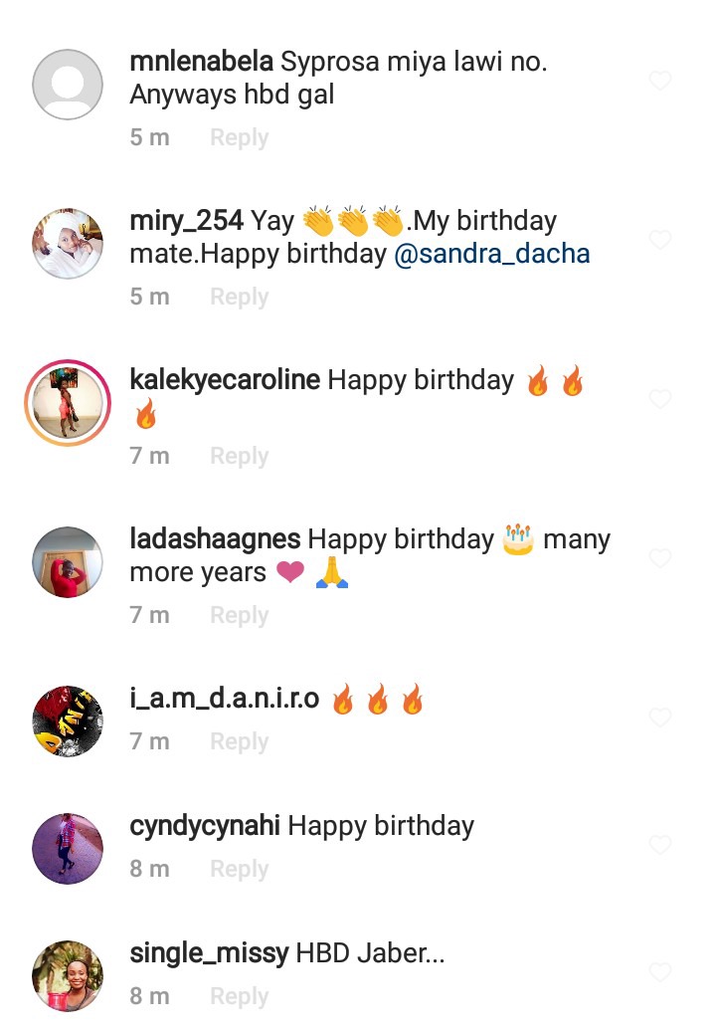
Task: Like the comment by mnlenabela
Action: [660, 81]
